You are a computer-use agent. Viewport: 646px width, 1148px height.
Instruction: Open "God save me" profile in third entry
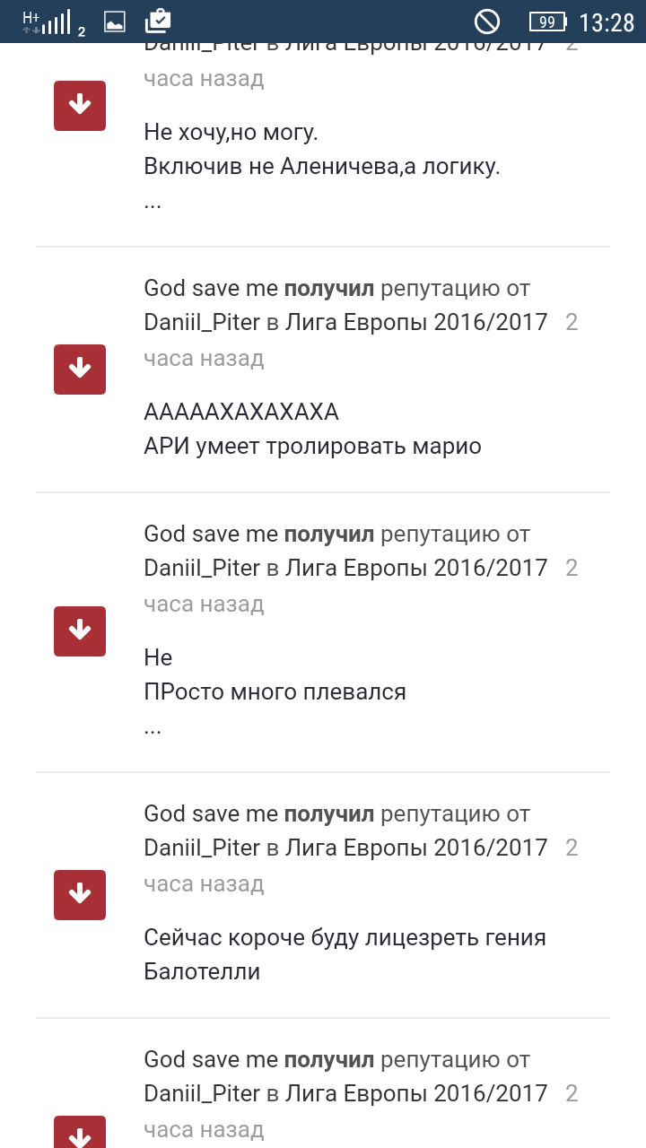211,535
